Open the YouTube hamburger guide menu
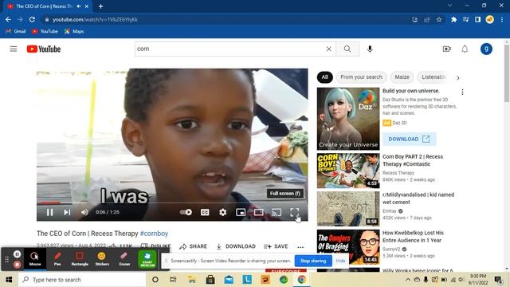510x287 pixels. click(14, 49)
